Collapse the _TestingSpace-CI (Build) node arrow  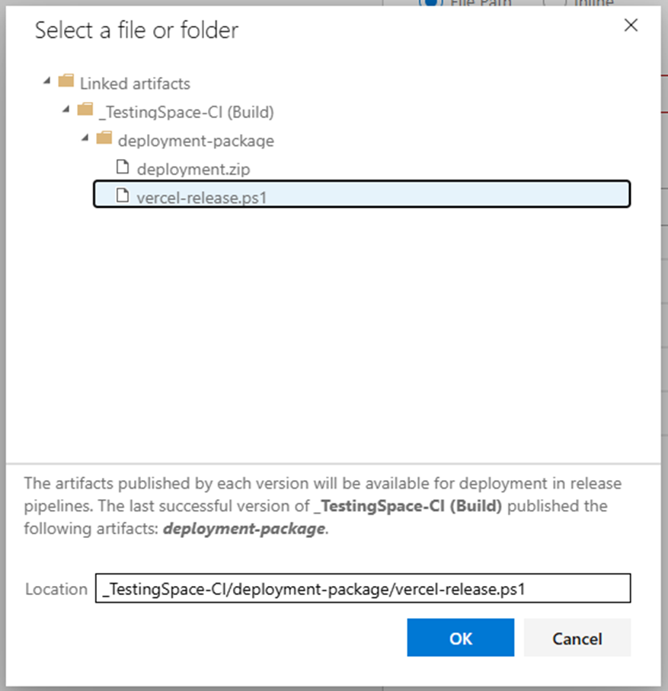[x=66, y=110]
